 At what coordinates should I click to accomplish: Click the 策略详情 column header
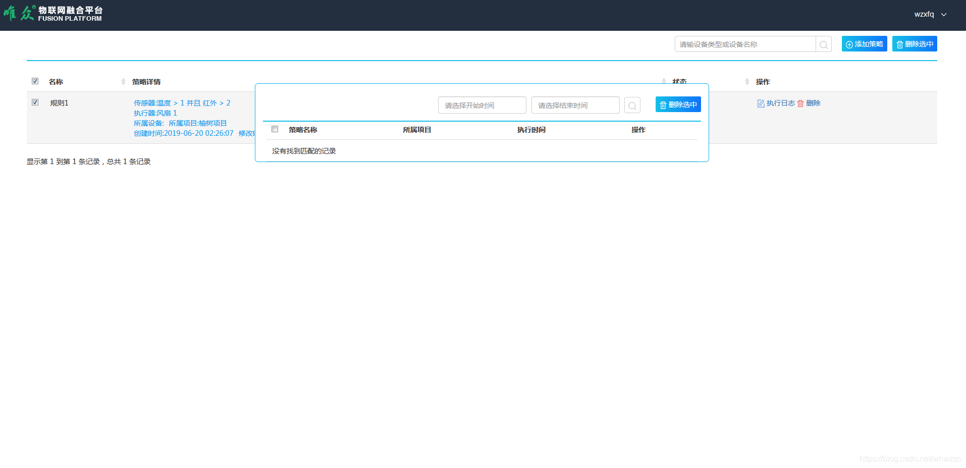coord(146,82)
